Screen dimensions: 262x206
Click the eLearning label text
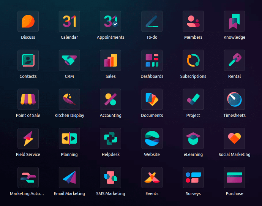[x=193, y=155]
